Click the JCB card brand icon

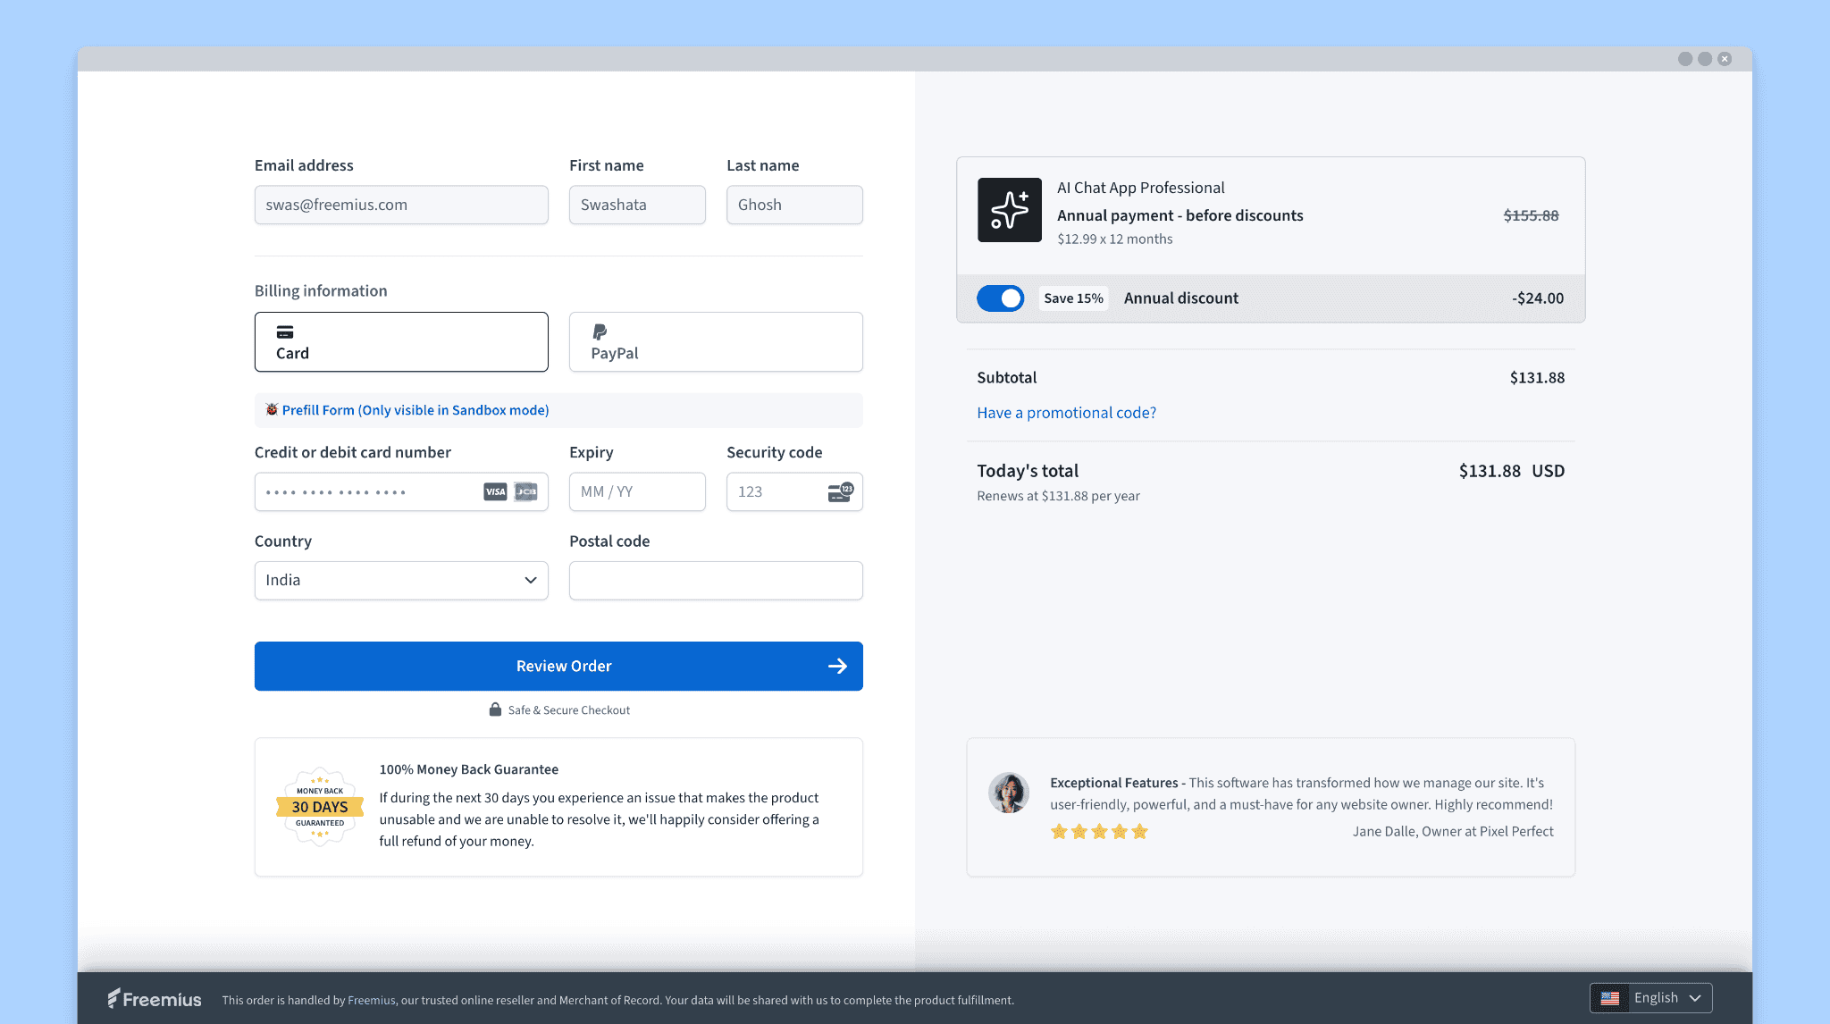[526, 491]
